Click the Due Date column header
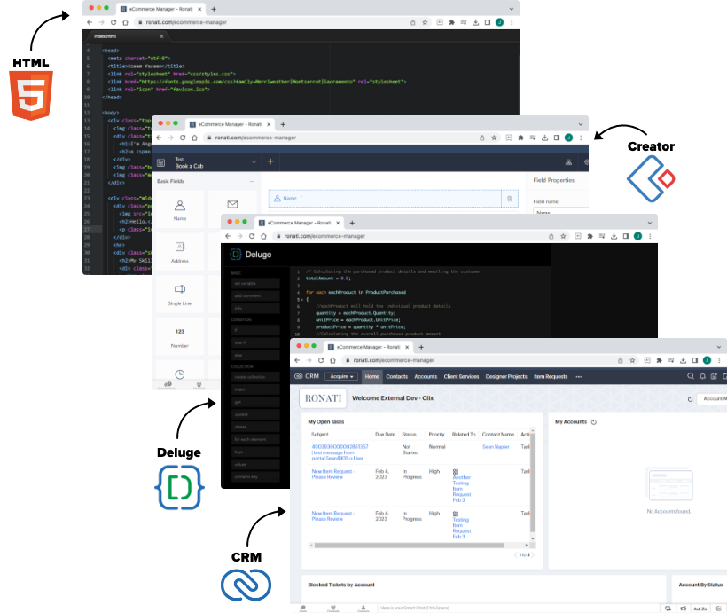727x613 pixels. tap(386, 435)
